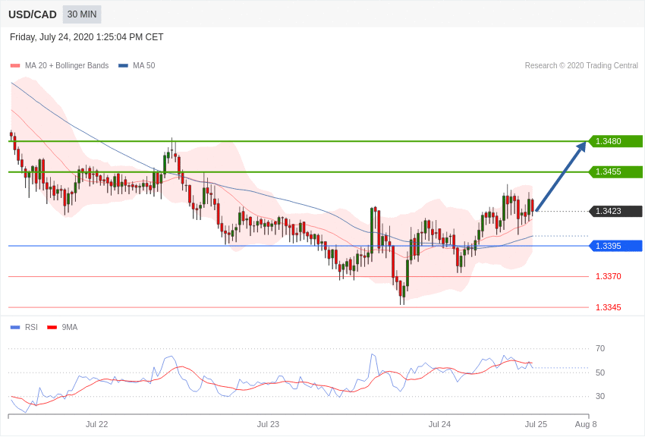Viewport: 645px width, 437px height.
Task: Click the Aug 8 date axis label
Action: point(586,424)
